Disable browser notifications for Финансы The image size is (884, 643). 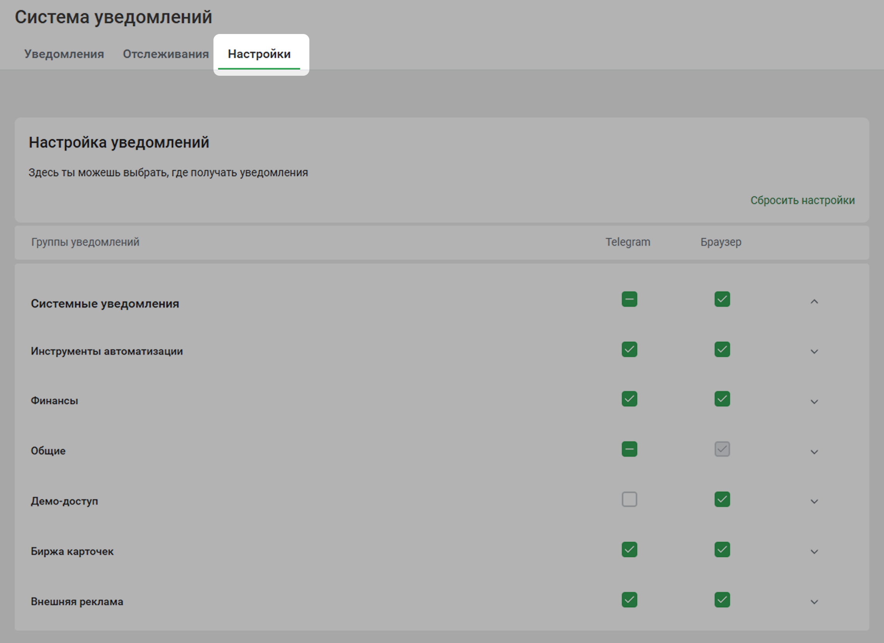coord(722,399)
